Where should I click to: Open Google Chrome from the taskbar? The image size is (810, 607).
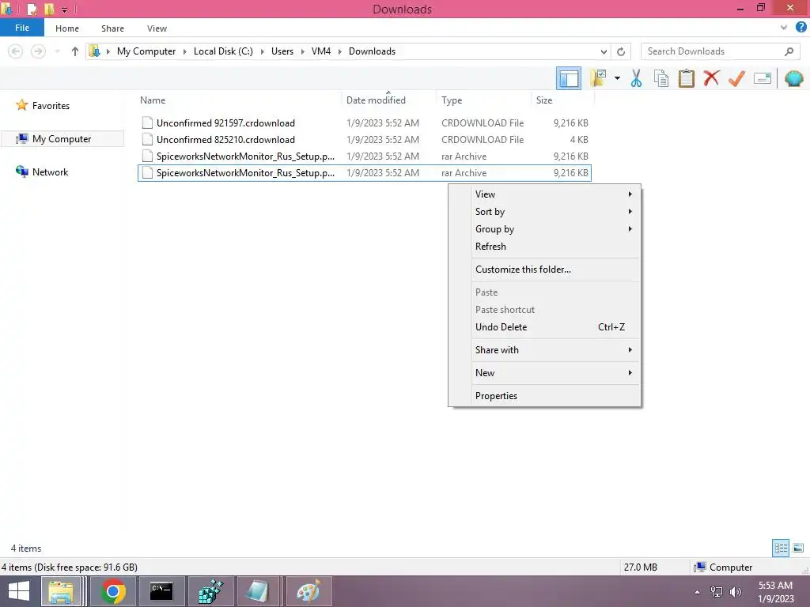(113, 591)
